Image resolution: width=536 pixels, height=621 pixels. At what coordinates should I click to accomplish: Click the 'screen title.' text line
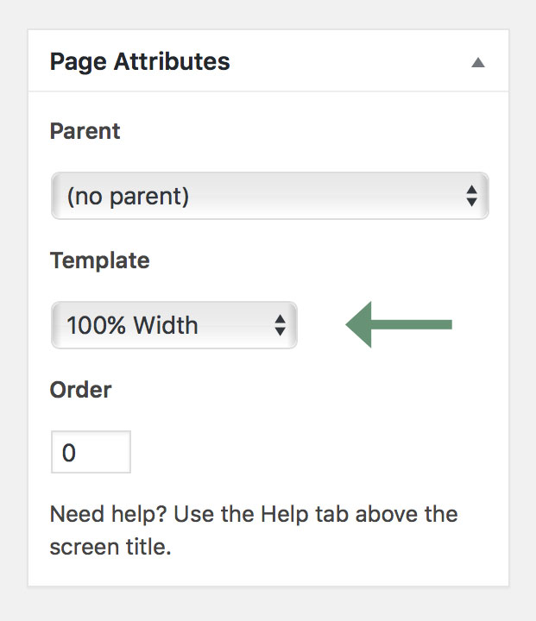(x=110, y=548)
